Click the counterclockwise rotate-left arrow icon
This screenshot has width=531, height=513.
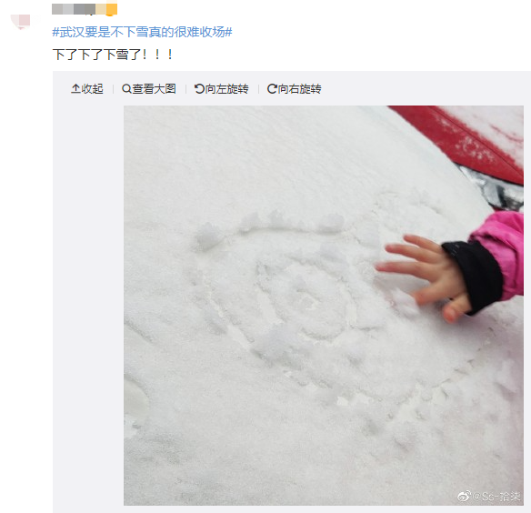pyautogui.click(x=199, y=89)
